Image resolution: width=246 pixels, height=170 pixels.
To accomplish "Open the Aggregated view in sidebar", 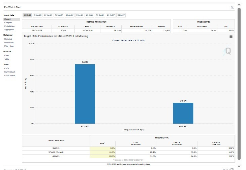I will pos(9,30).
